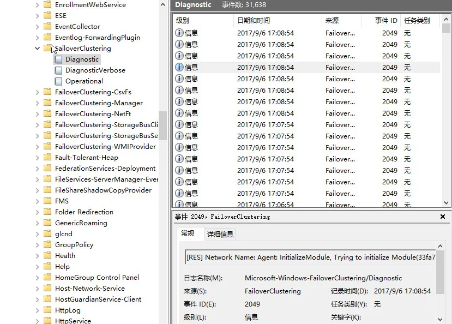The height and width of the screenshot is (324, 452).
Task: Click the EventCollector folder icon
Action: 47,26
